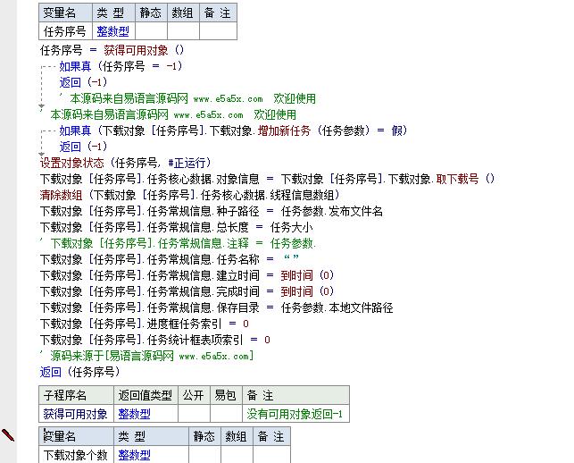Click the 数组 cell of 任务序号 row
Viewport: 574px width, 463px height.
183,31
